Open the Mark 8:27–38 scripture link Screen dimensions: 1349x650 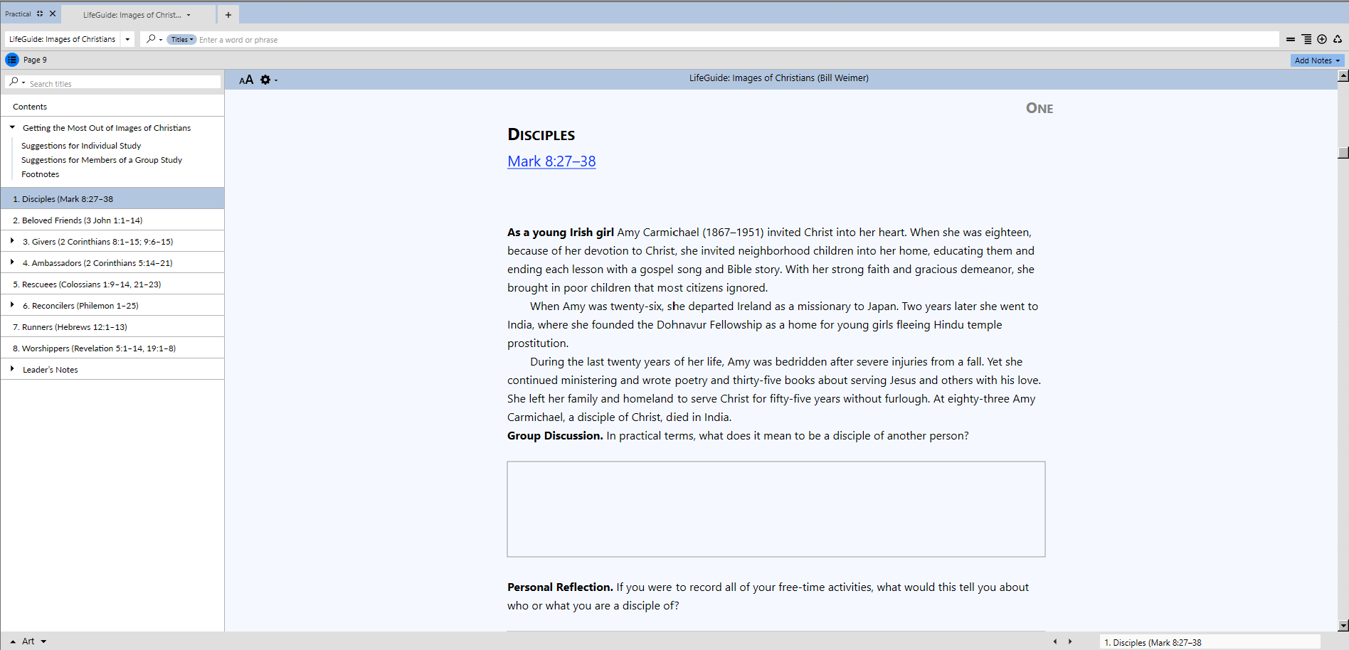click(551, 161)
